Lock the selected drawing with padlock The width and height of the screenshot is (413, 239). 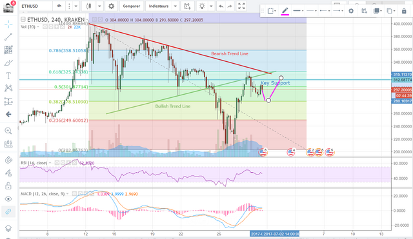click(404, 11)
